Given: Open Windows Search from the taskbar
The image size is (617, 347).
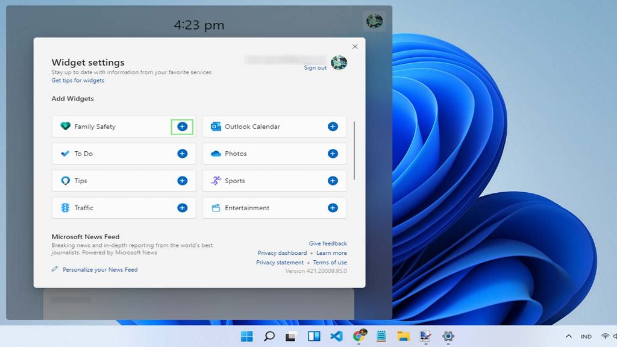Looking at the screenshot, I should click(269, 336).
